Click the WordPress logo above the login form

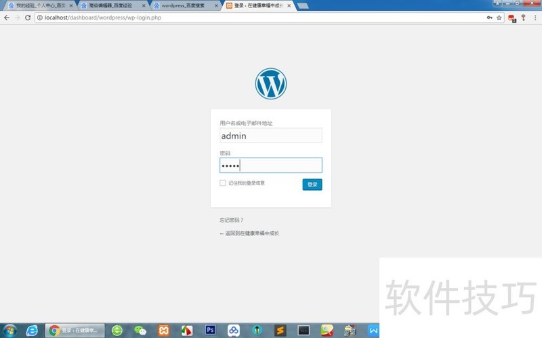click(x=270, y=83)
